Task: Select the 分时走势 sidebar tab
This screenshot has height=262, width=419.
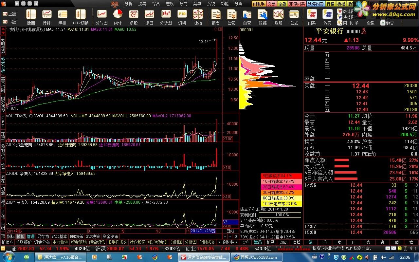Action: [3, 46]
